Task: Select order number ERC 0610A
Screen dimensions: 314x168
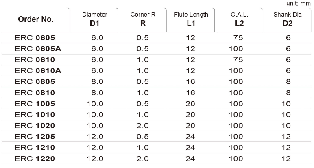Action: (38, 70)
